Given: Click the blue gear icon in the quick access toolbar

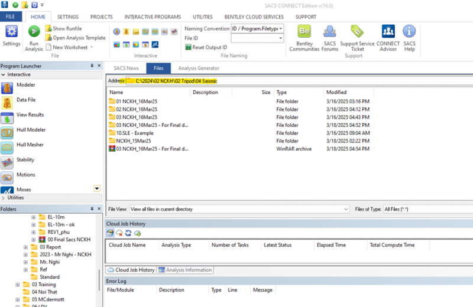Looking at the screenshot, I should [34, 5].
